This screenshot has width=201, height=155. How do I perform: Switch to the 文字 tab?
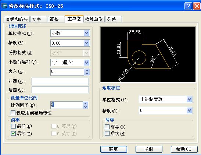point(39,19)
